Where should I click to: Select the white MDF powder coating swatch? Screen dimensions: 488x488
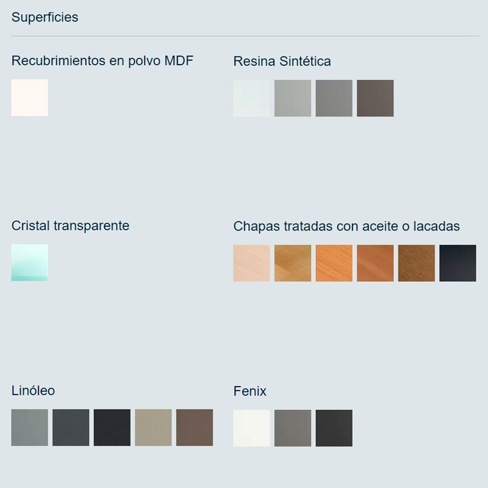[x=29, y=98]
